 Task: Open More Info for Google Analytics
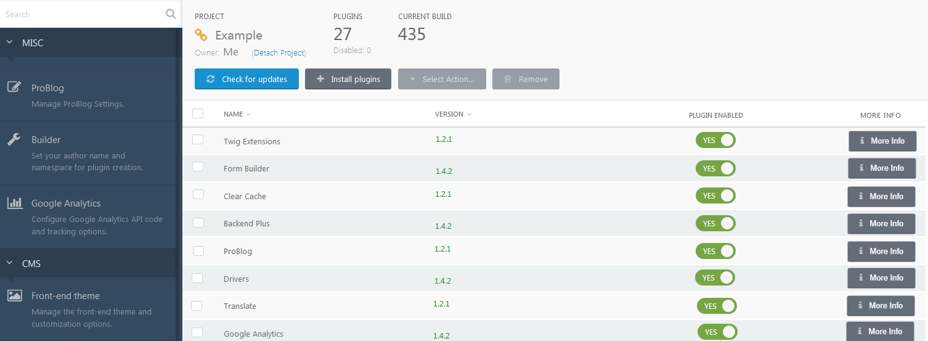[x=880, y=331]
